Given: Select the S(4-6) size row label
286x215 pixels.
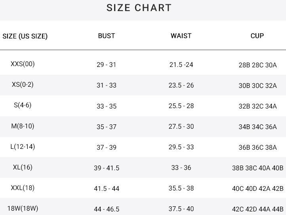Looking at the screenshot, I should coord(23,105).
